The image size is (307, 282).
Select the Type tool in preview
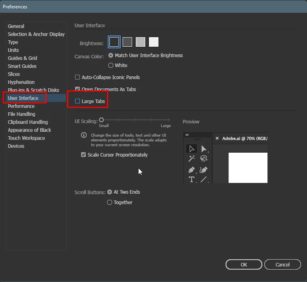pos(192,179)
